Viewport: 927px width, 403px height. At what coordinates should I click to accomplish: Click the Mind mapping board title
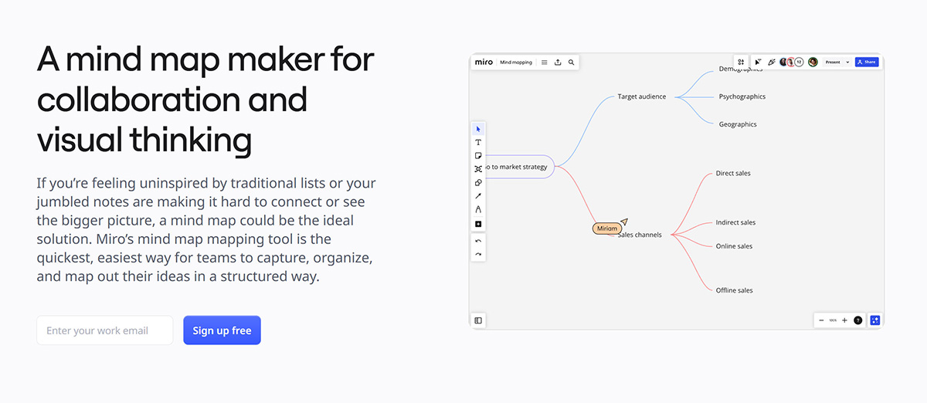[x=516, y=62]
